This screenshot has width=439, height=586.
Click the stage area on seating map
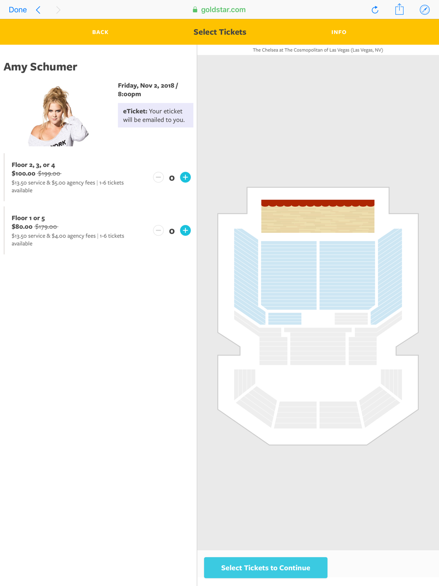318,217
